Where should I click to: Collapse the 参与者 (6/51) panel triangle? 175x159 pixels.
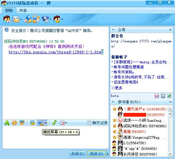[113, 102]
